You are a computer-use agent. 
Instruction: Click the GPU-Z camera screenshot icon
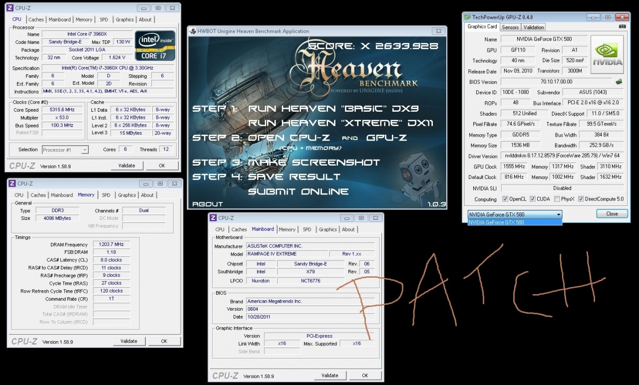[622, 26]
